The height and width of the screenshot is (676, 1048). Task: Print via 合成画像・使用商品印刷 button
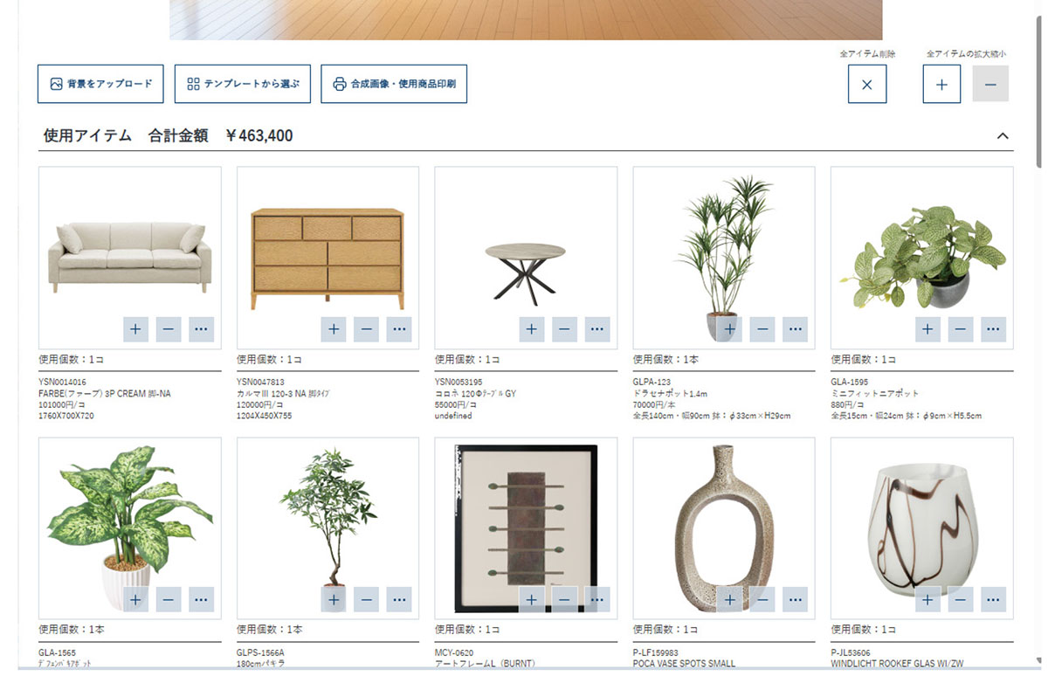[x=394, y=84]
